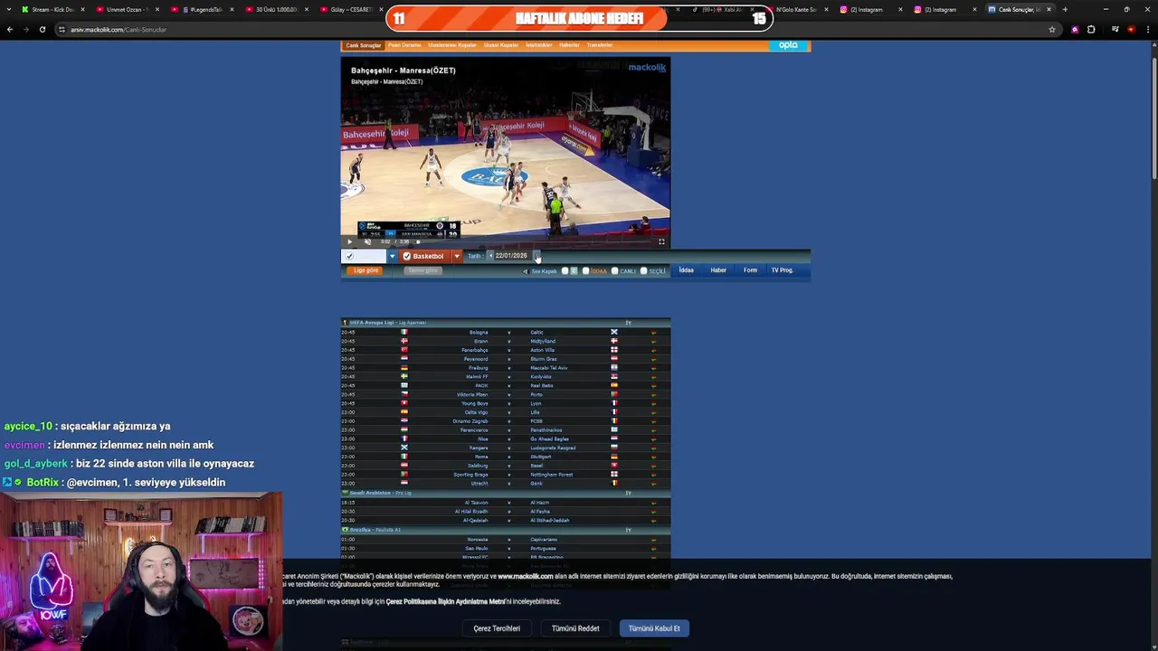The image size is (1158, 651).
Task: Open the TV Prog. tab
Action: click(x=782, y=270)
